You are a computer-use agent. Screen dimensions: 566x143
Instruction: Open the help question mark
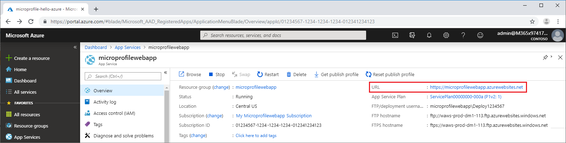463,35
